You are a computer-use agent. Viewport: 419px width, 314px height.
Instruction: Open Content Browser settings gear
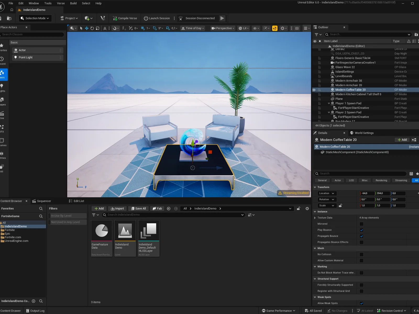pos(307,209)
